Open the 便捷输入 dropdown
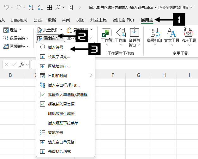 click(50, 38)
